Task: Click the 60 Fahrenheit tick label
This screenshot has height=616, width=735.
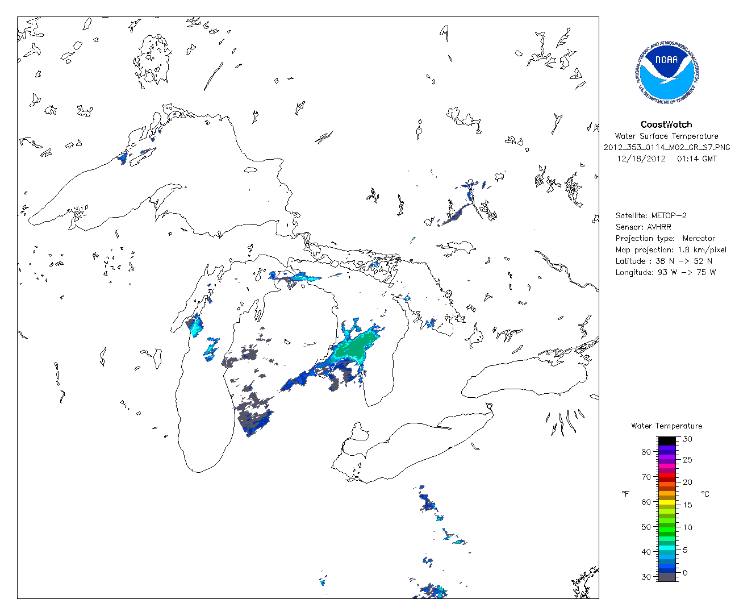Action: [x=646, y=502]
